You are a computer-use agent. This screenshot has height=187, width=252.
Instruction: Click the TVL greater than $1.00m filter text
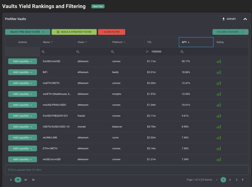pyautogui.click(x=25, y=170)
